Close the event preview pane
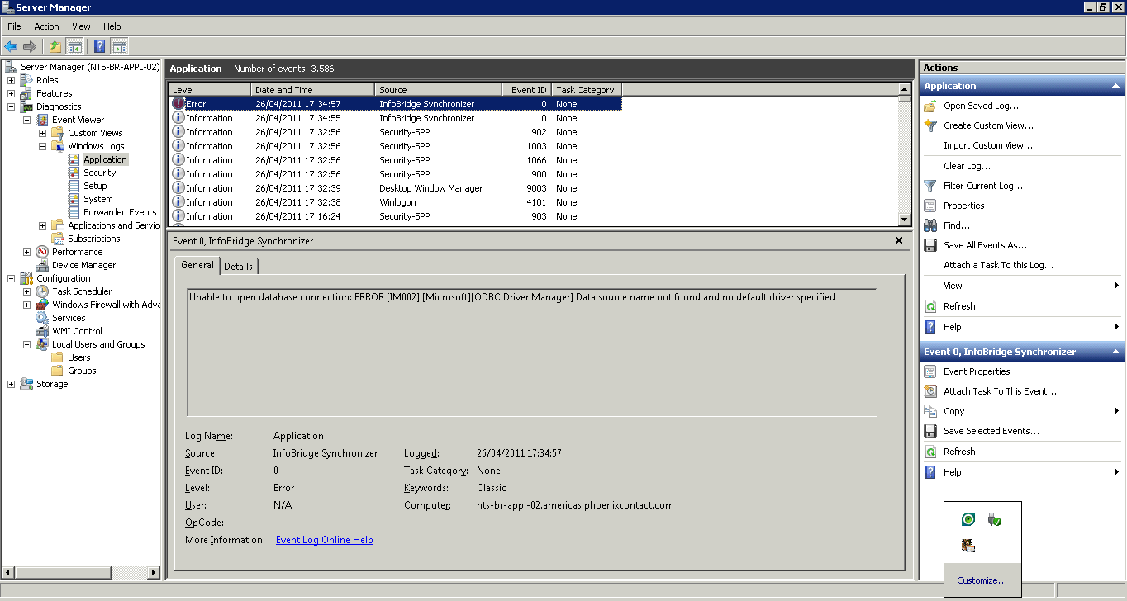Screen dimensions: 1127x601 tap(899, 240)
